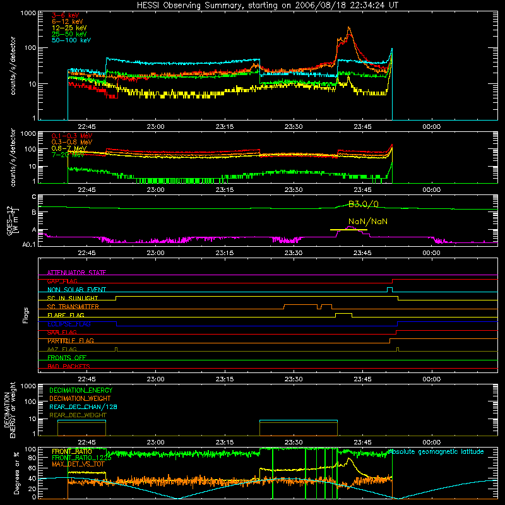This screenshot has height=505, width=505.
Task: Select the FRONTS_OFF flag label
Action: point(67,358)
